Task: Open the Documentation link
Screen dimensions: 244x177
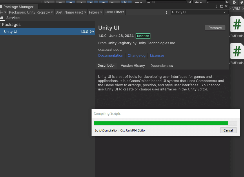Action: [111, 56]
